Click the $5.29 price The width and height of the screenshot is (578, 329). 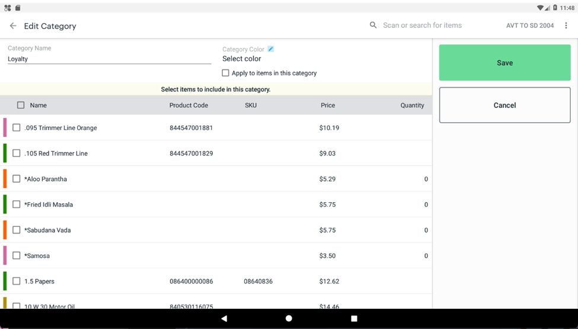coord(327,179)
